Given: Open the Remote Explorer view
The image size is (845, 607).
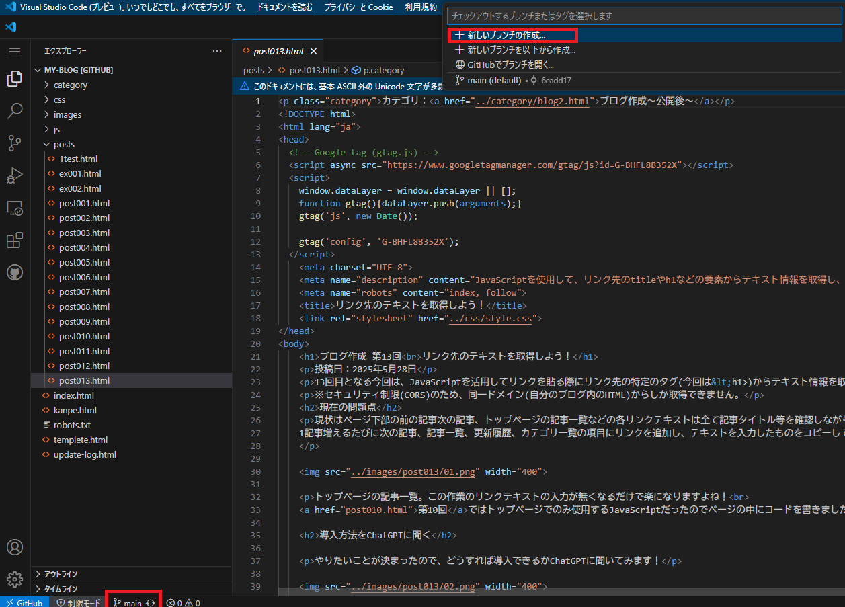Looking at the screenshot, I should pyautogui.click(x=15, y=208).
